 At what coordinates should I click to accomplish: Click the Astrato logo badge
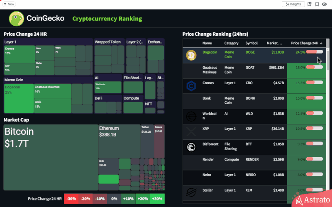point(313,200)
